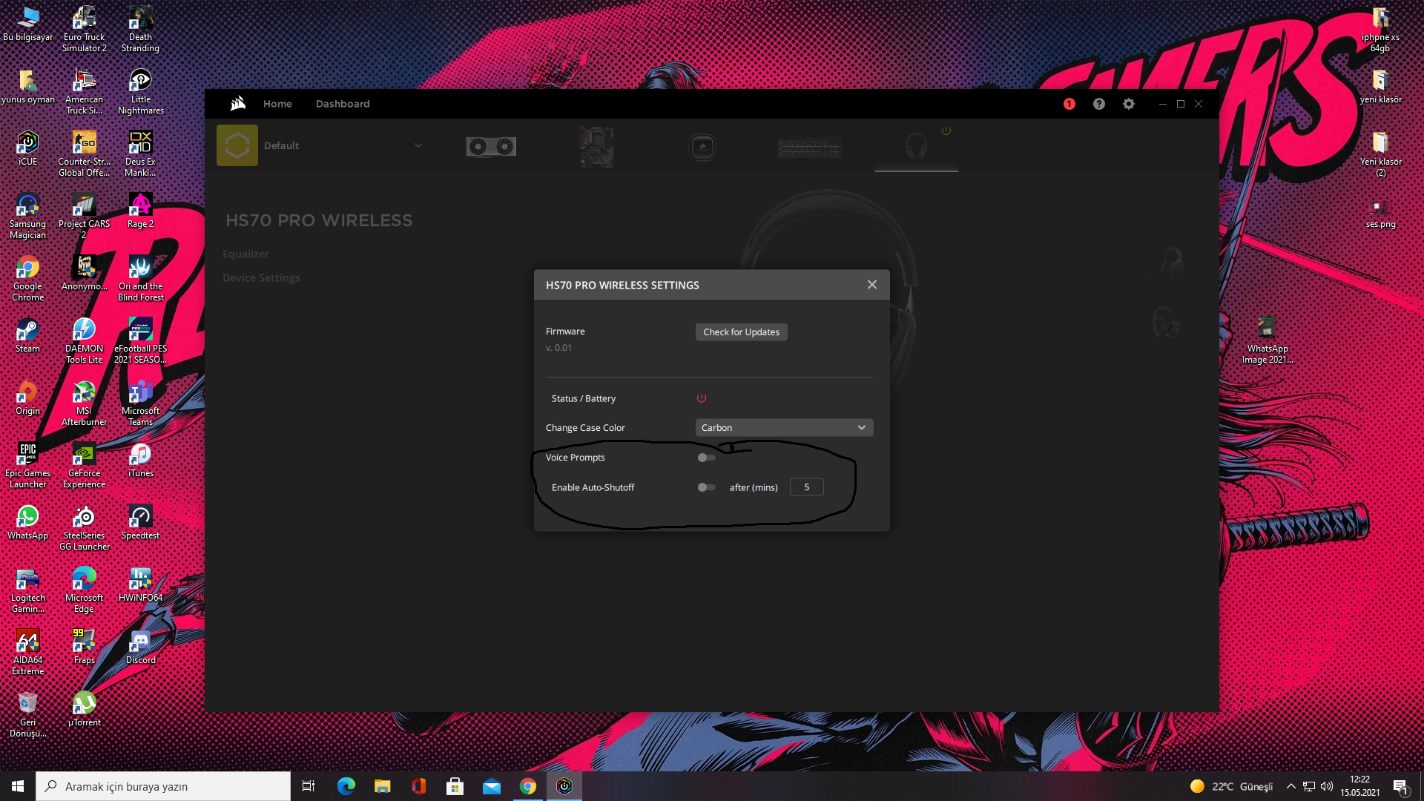The image size is (1424, 801).
Task: Switch to the Dashboard tab
Action: point(343,104)
